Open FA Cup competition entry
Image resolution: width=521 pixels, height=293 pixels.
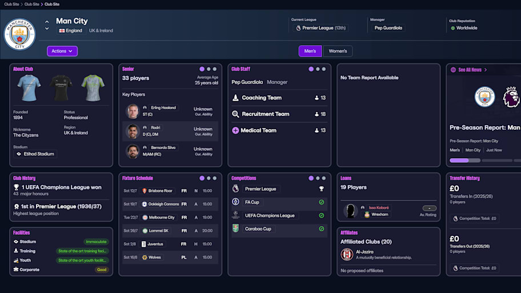pos(252,202)
